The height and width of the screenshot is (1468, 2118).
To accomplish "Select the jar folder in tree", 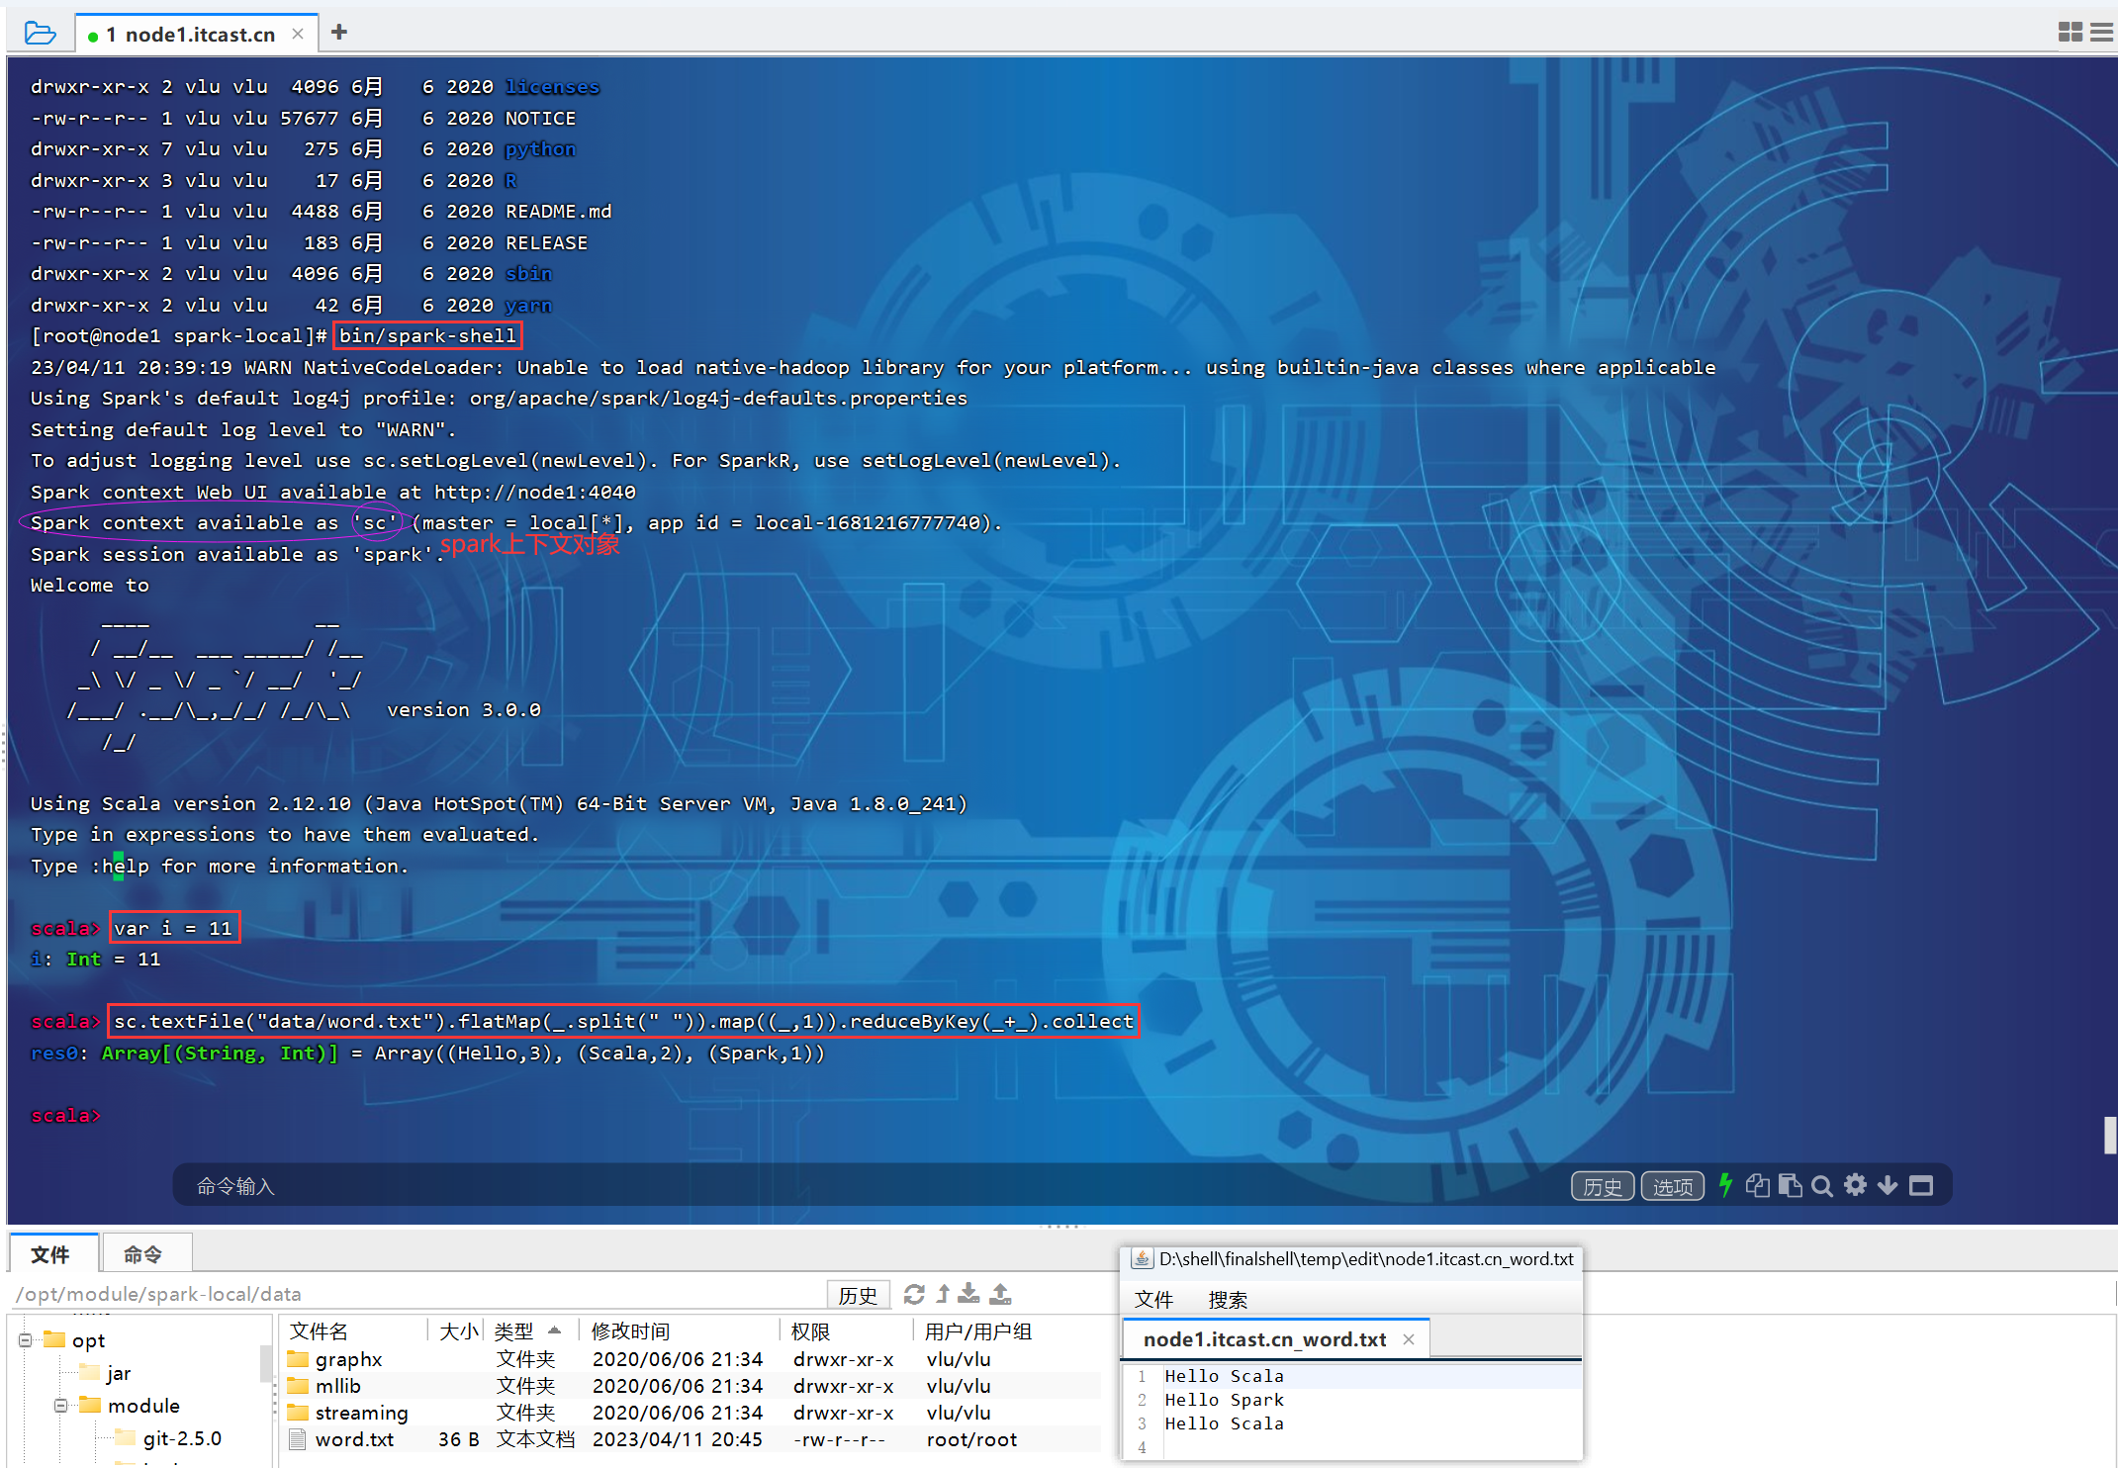I will [106, 1373].
